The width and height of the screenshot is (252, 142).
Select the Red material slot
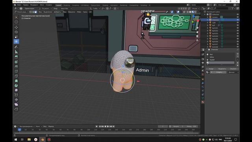tap(220, 54)
